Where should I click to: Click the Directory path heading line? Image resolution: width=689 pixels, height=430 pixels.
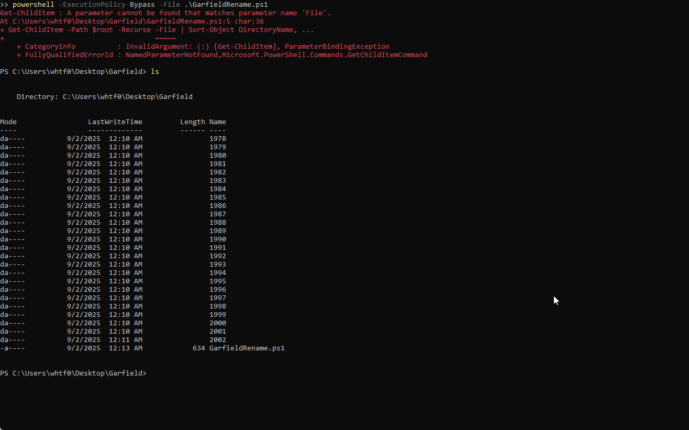pyautogui.click(x=104, y=97)
